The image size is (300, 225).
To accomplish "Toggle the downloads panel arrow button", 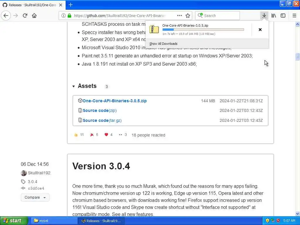I will (264, 16).
